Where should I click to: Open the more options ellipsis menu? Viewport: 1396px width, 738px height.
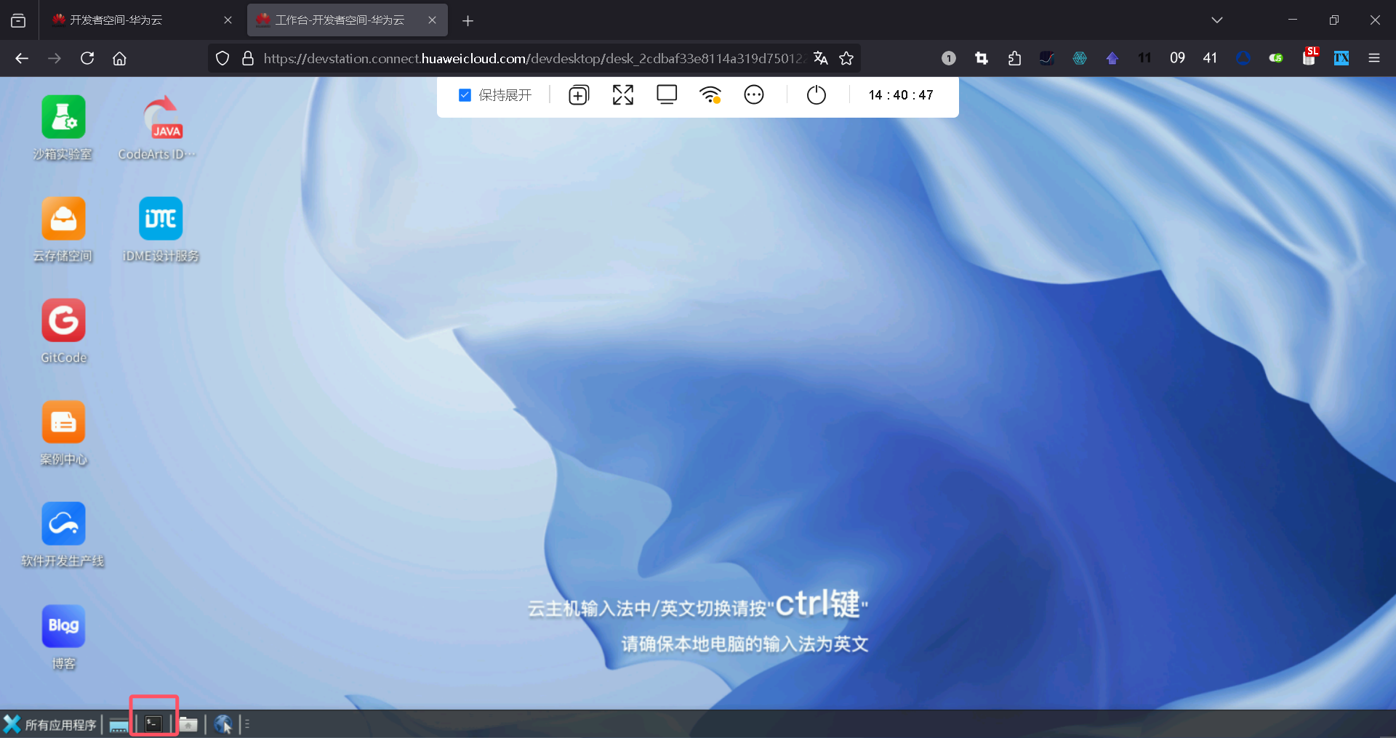(754, 94)
